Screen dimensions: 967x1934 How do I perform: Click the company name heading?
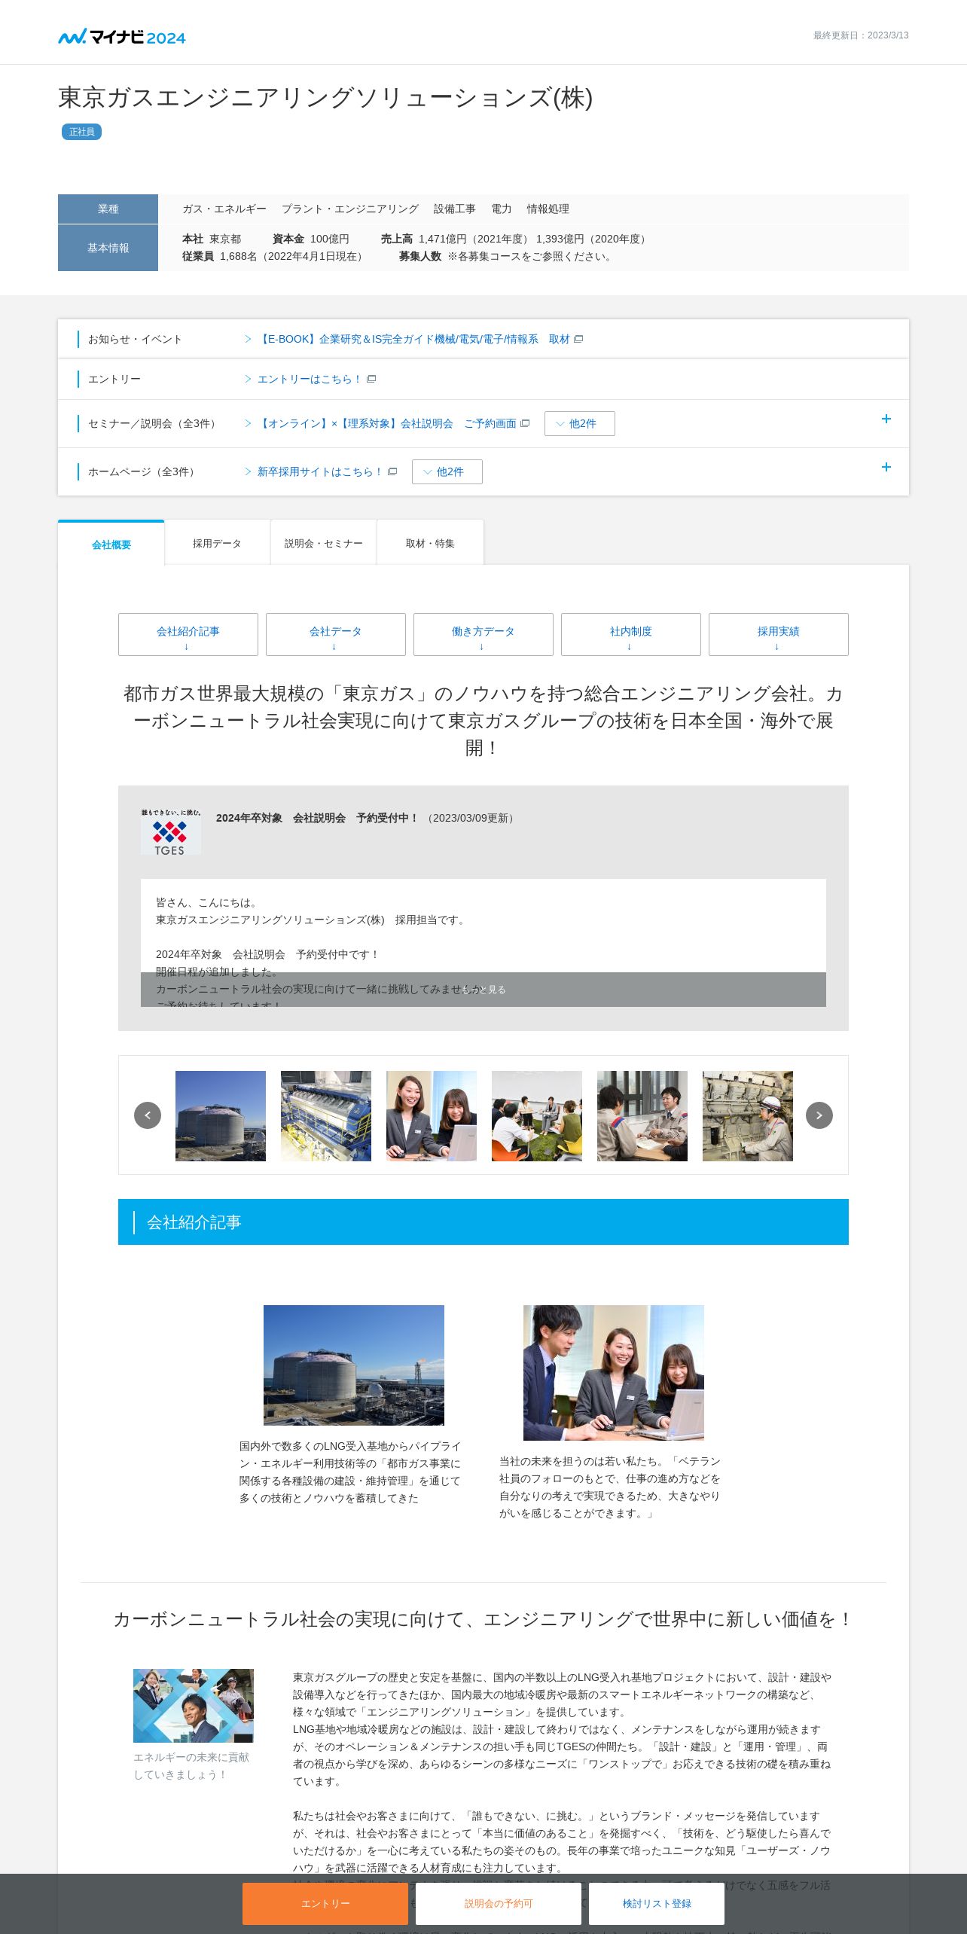point(325,98)
